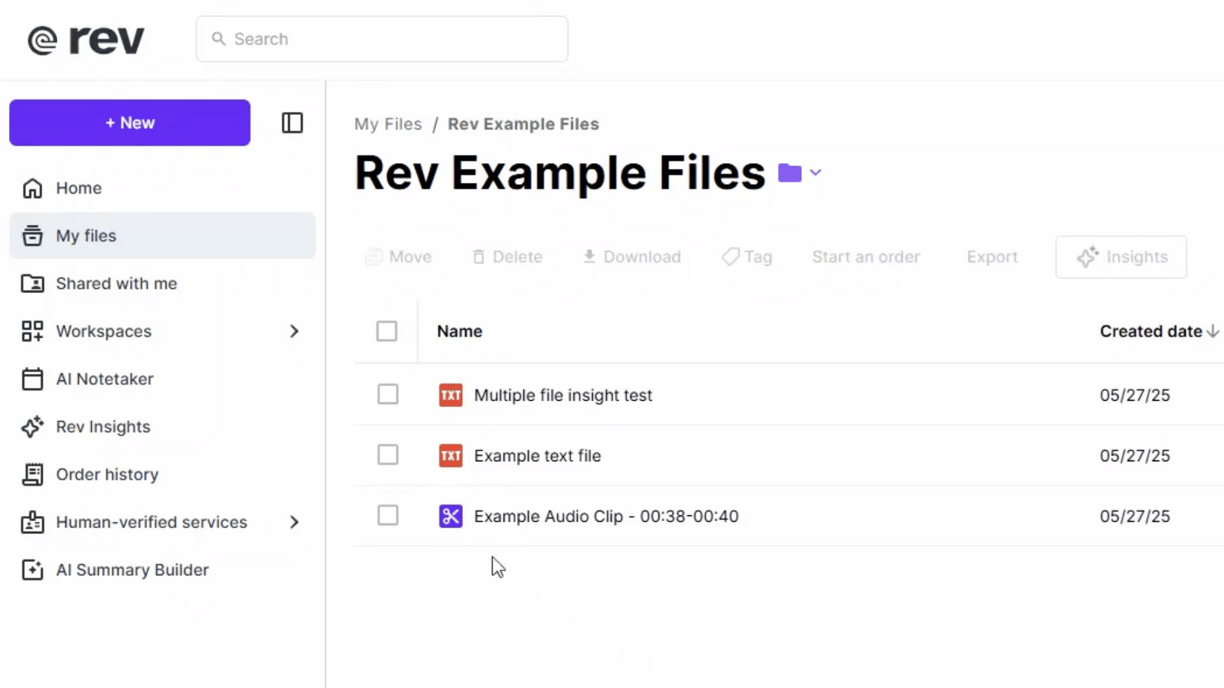
Task: Click the + New button
Action: click(130, 123)
